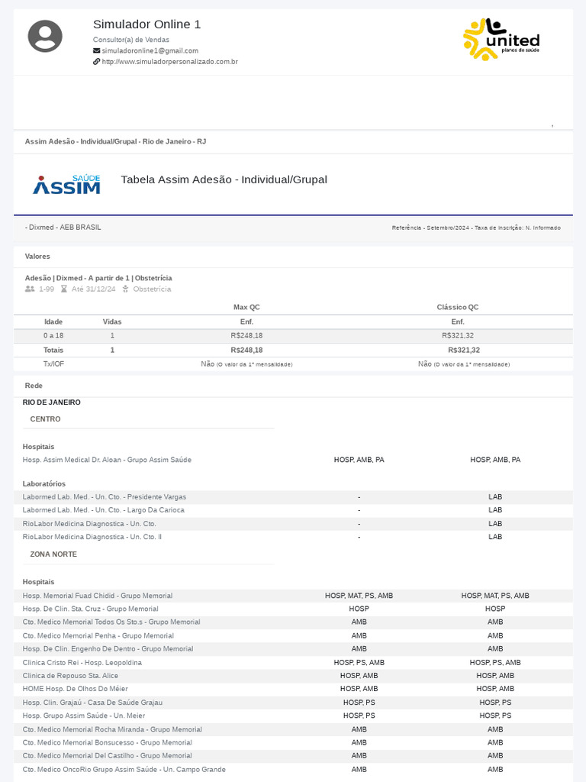
Task: Click the Assim Saúde logo
Action: click(66, 185)
